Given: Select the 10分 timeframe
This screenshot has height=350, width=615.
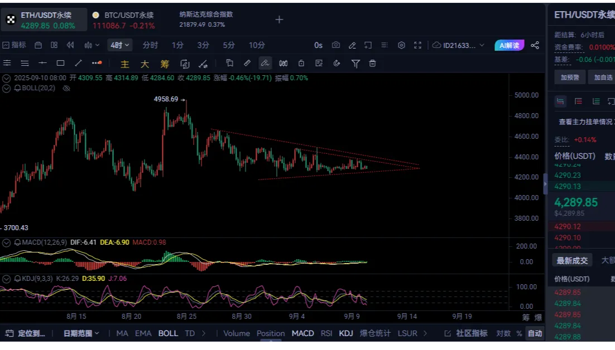Looking at the screenshot, I should pyautogui.click(x=257, y=45).
